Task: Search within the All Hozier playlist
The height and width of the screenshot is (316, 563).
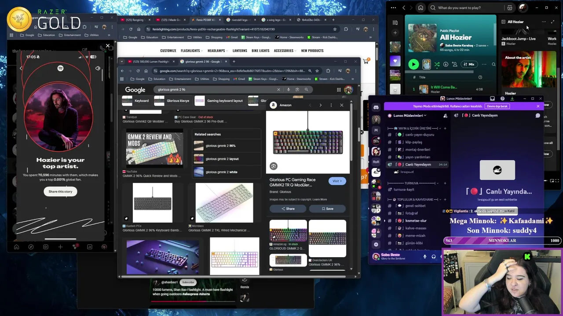Action: (493, 65)
